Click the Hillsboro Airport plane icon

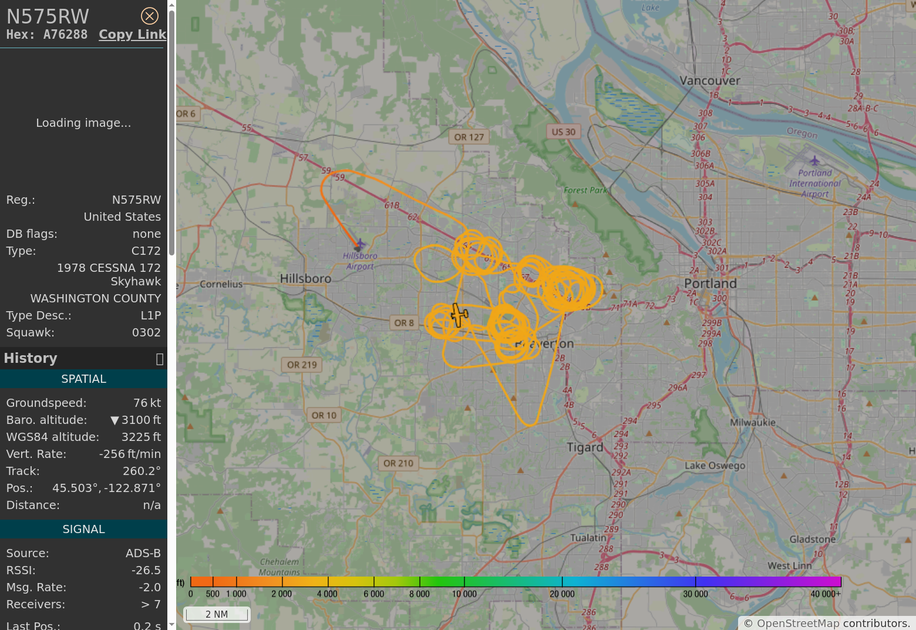coord(359,244)
